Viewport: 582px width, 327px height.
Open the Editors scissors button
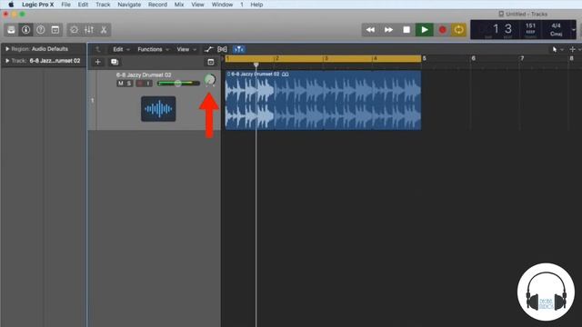point(104,30)
